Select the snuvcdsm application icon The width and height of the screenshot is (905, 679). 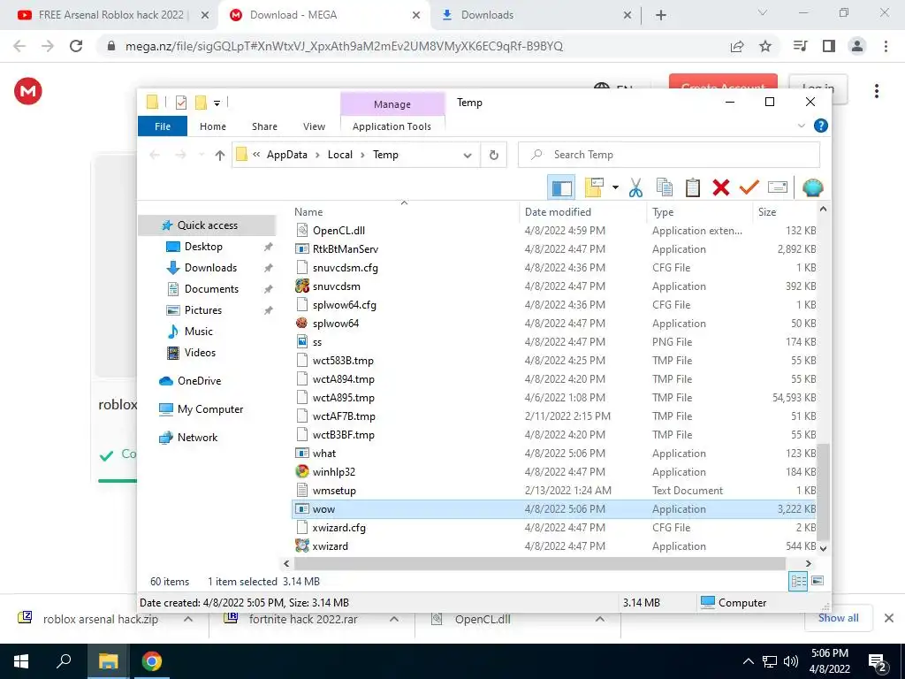[302, 286]
